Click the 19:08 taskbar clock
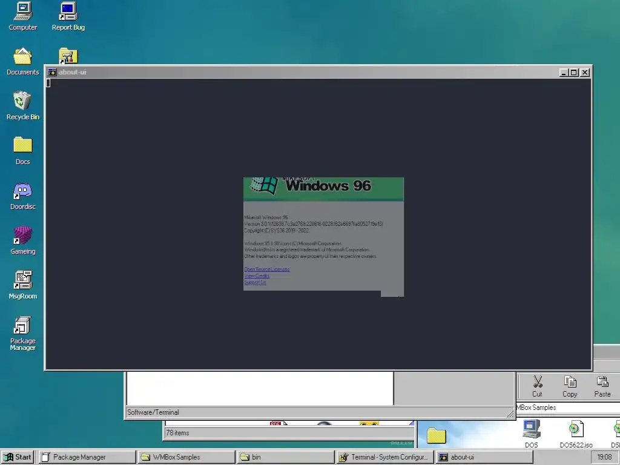Screen dimensions: 620x465 click(604, 457)
